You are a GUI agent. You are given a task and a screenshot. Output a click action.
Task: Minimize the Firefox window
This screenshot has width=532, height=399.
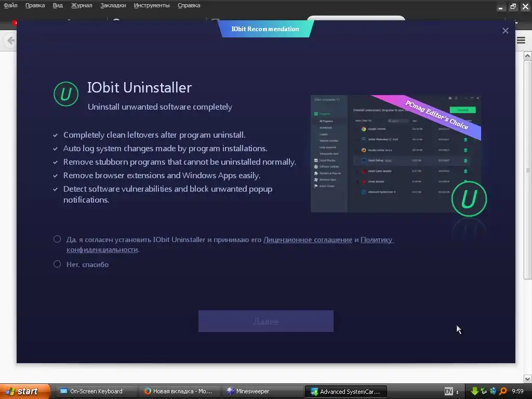click(x=500, y=7)
